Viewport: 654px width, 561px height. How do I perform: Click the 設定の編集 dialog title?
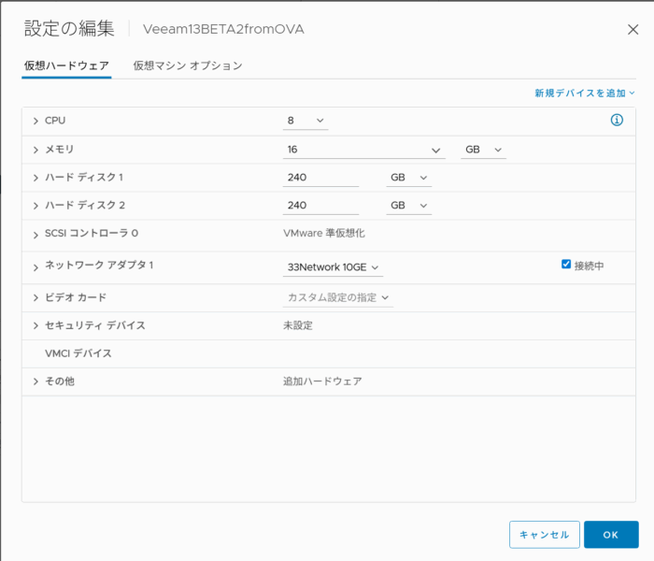69,29
